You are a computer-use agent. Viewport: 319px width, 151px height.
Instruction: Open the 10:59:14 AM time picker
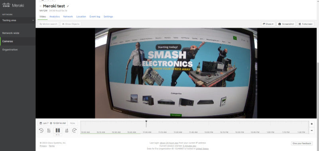tap(58, 123)
